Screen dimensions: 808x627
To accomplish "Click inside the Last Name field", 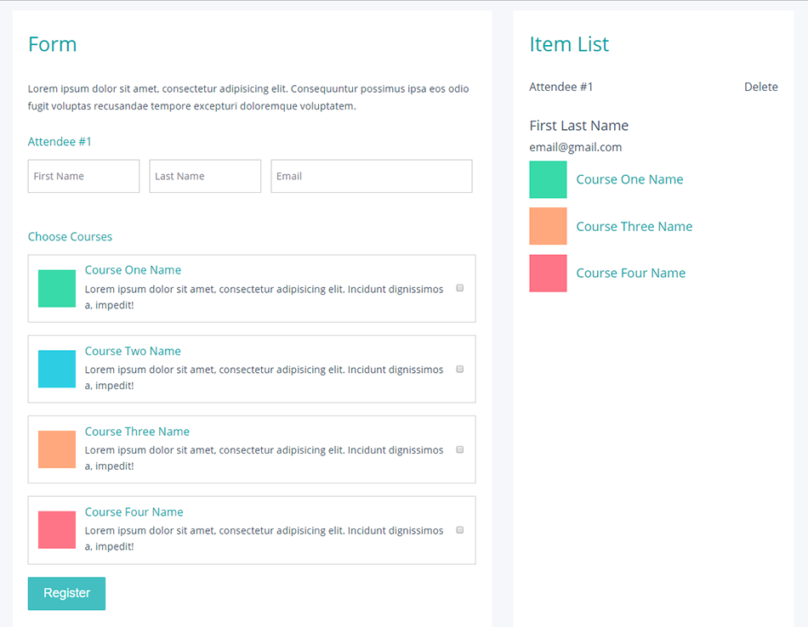I will [204, 176].
